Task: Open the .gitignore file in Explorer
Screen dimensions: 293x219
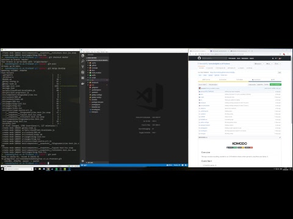Action: [95, 88]
